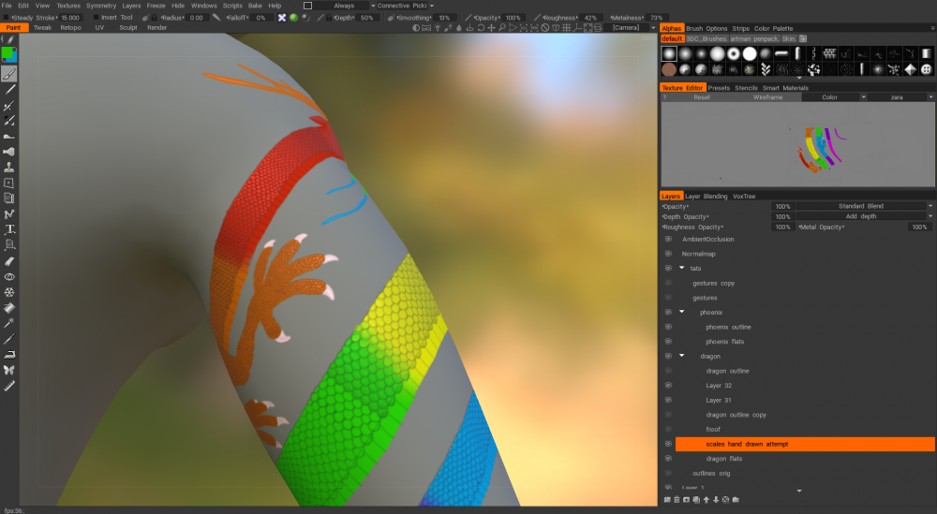937x514 pixels.
Task: Open the Skin alpha folder
Action: tap(789, 38)
